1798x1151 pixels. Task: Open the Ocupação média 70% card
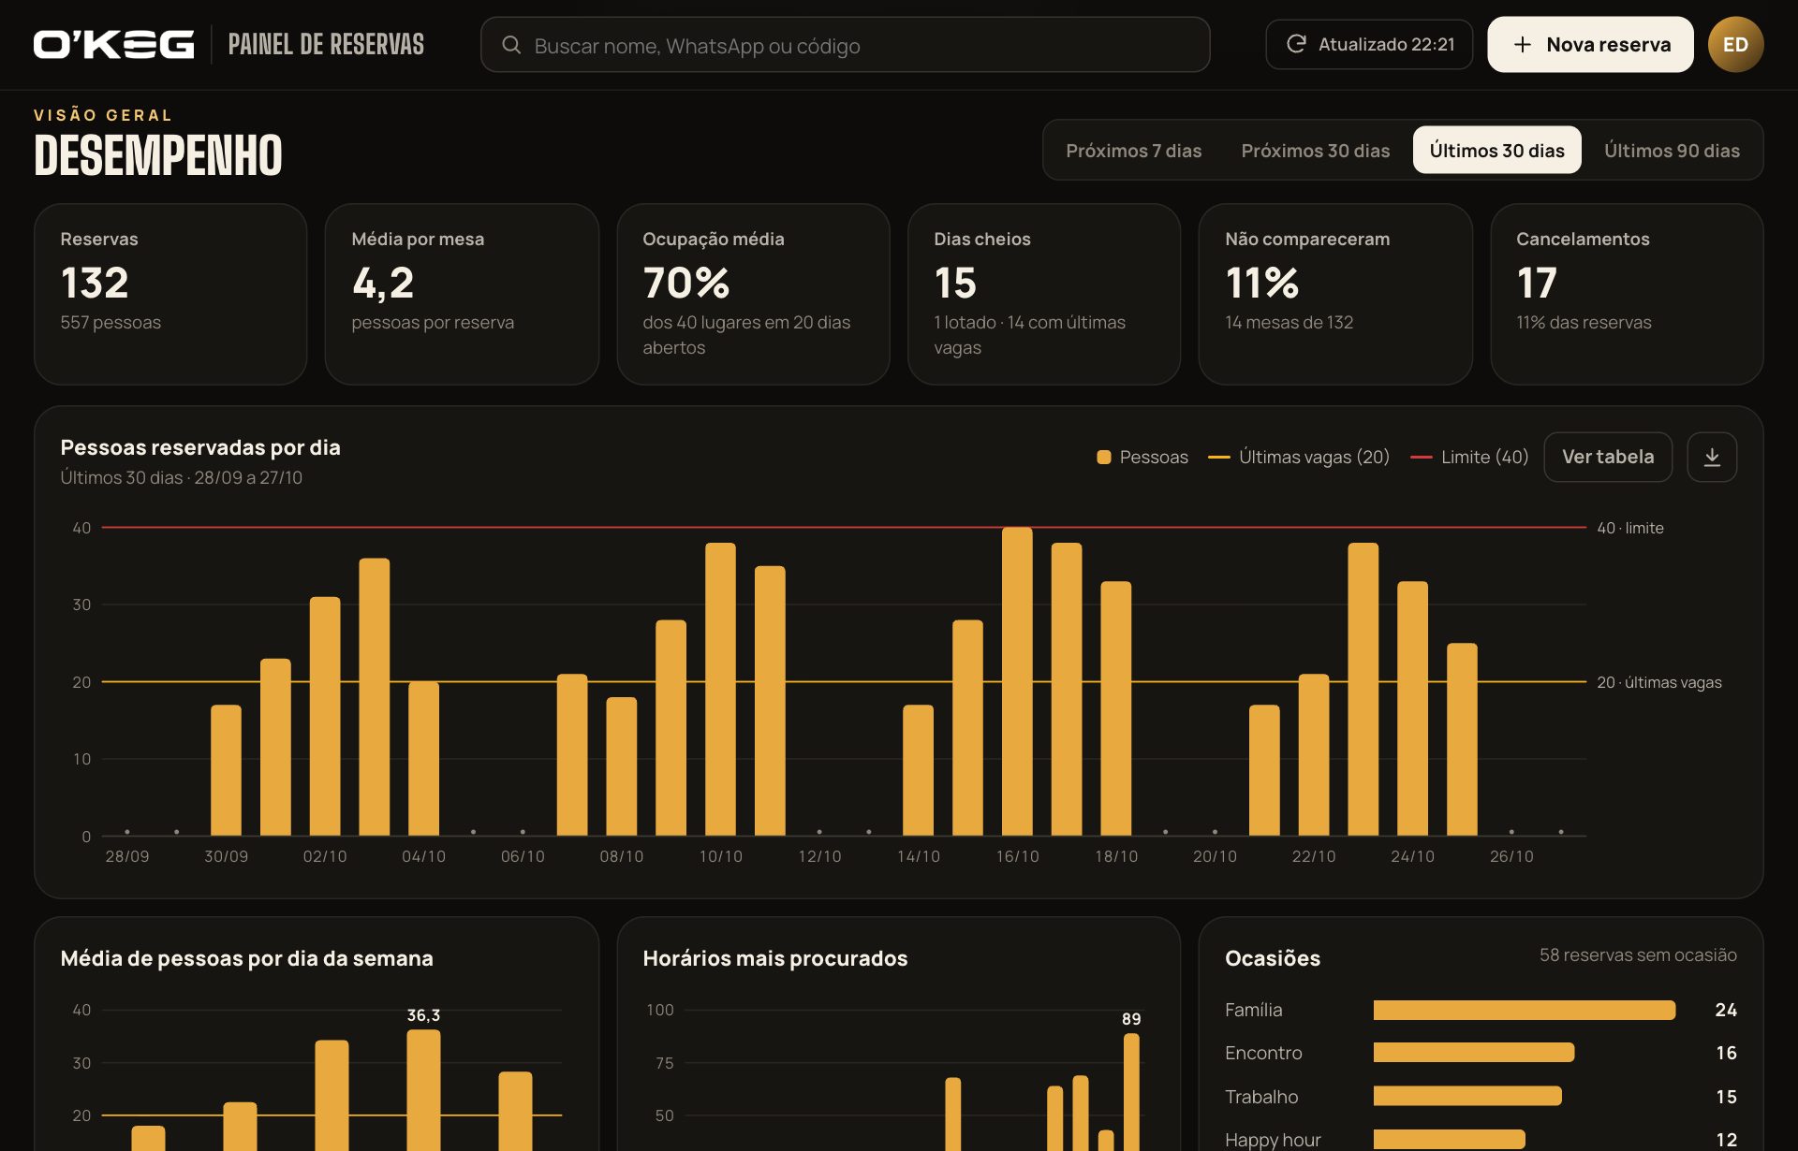point(753,294)
